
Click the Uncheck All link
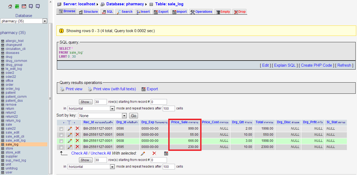coord(101,153)
